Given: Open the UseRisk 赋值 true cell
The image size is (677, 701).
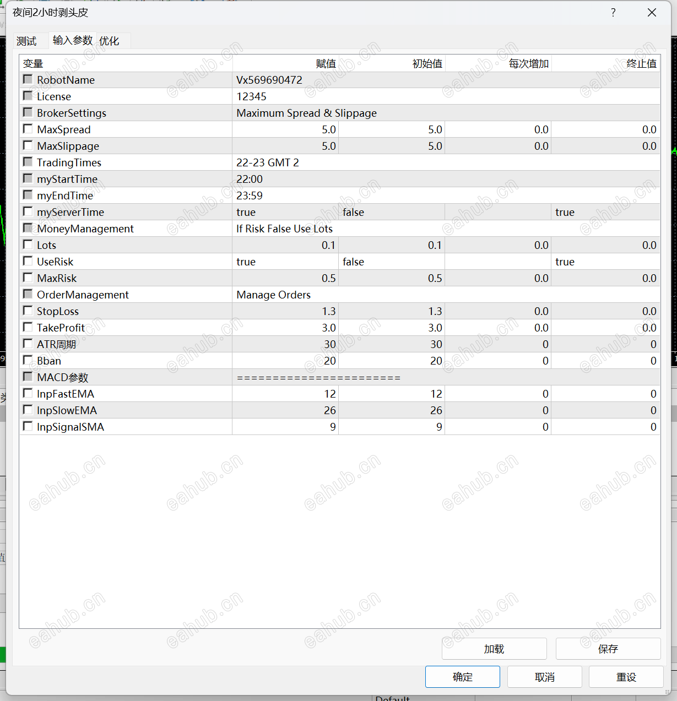Looking at the screenshot, I should point(285,262).
